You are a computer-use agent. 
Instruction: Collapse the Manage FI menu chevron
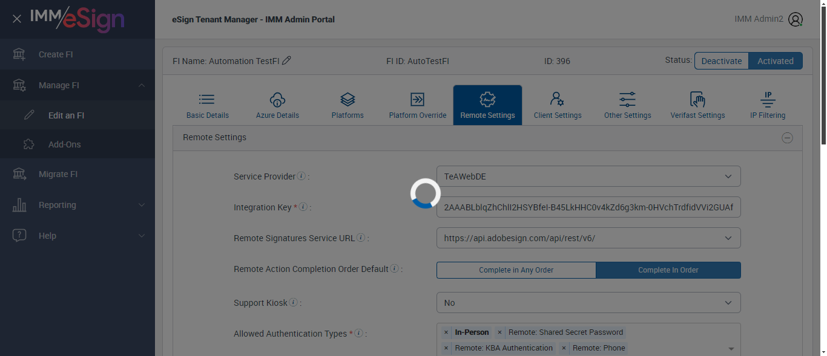pyautogui.click(x=142, y=85)
